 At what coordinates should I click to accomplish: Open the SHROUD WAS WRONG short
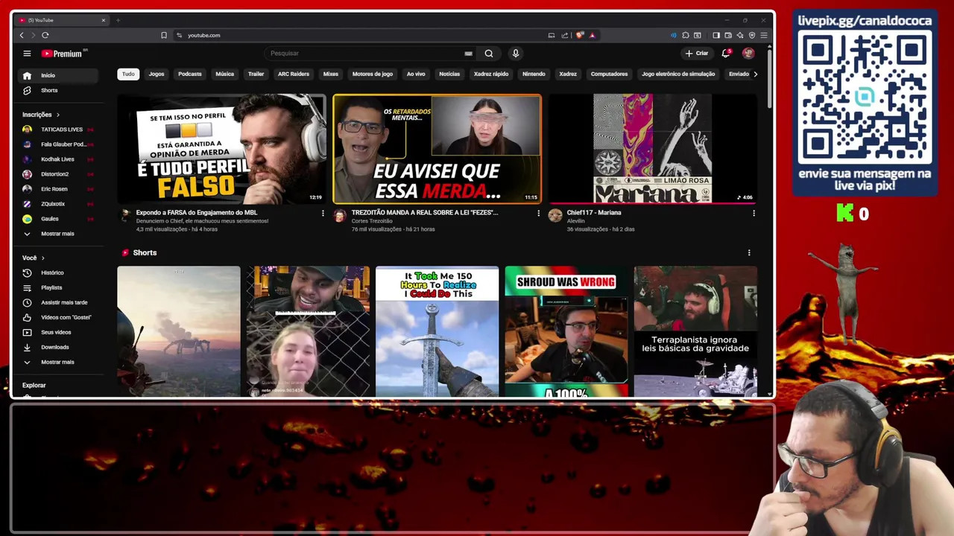[566, 332]
